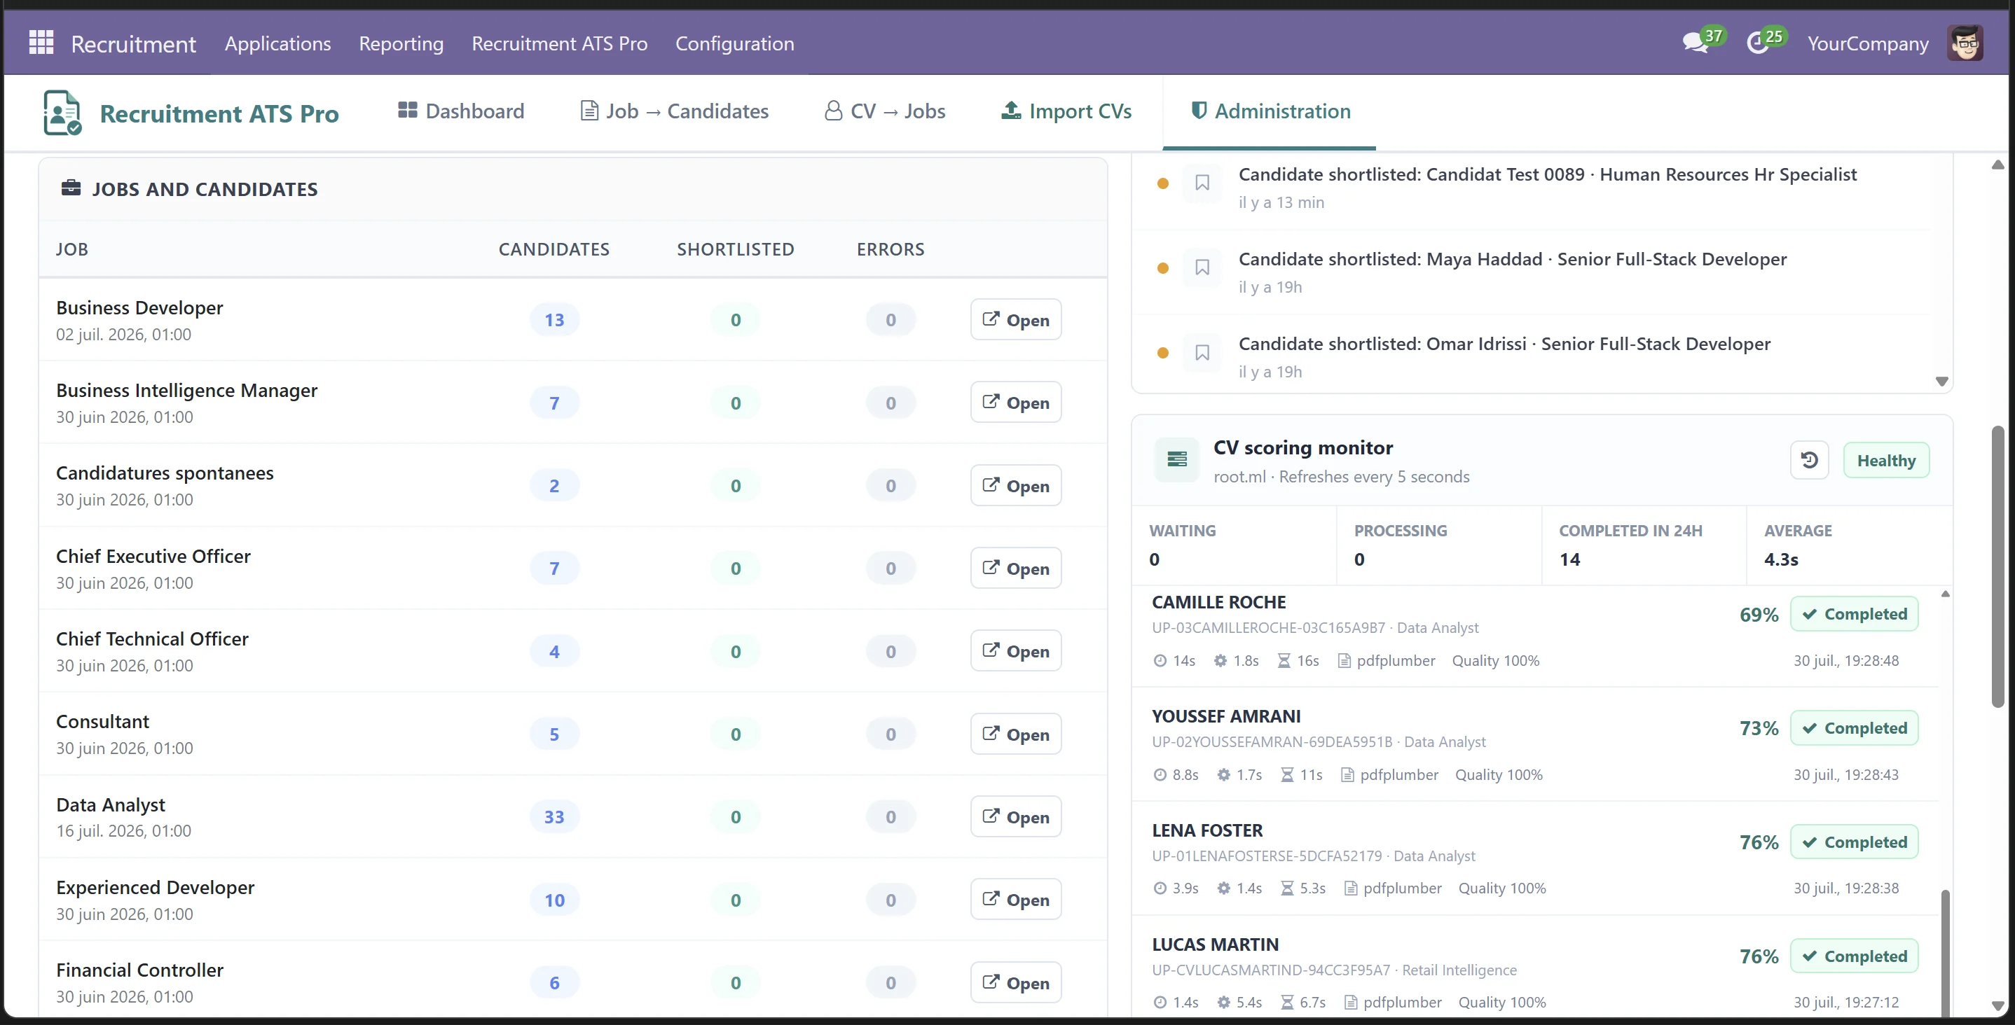This screenshot has width=2015, height=1025.
Task: Open the Business Intelligence Manager job
Action: pyautogui.click(x=1015, y=403)
